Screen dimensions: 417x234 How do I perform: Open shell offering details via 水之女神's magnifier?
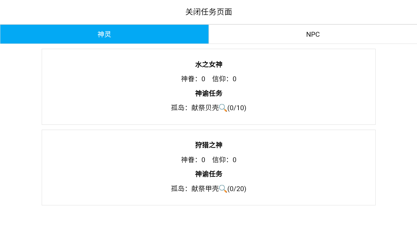point(223,108)
